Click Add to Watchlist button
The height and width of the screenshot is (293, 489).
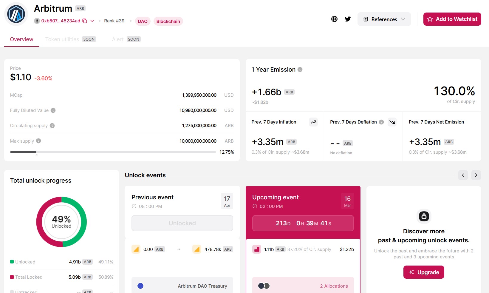[452, 19]
